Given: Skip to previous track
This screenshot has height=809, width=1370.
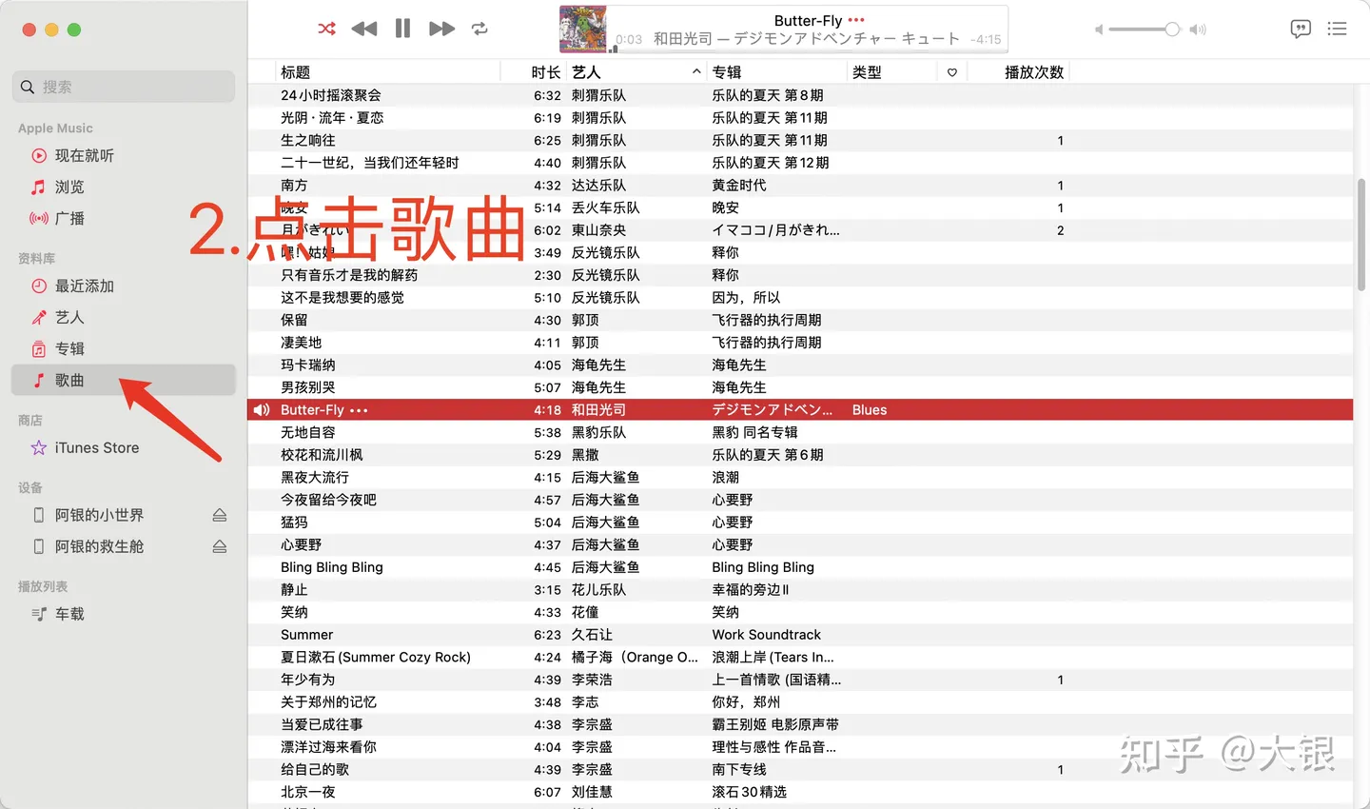Looking at the screenshot, I should point(364,29).
